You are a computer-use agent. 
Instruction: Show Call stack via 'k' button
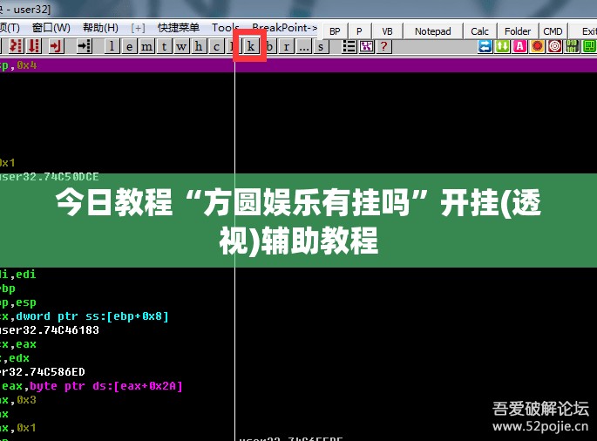click(250, 46)
